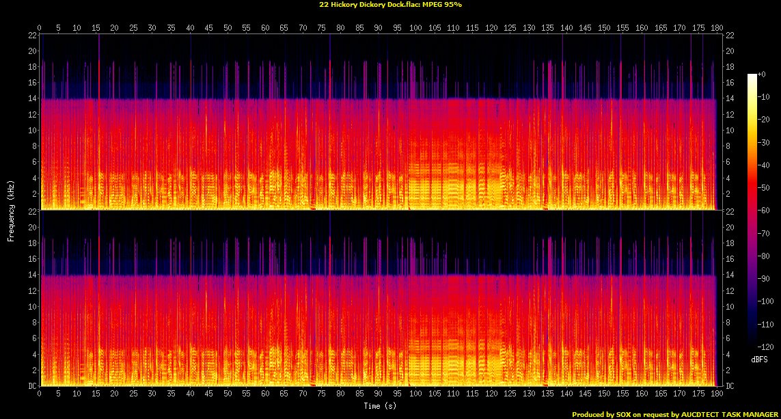Click the 0 second mark on bottom time axis
The image size is (781, 419).
40,394
